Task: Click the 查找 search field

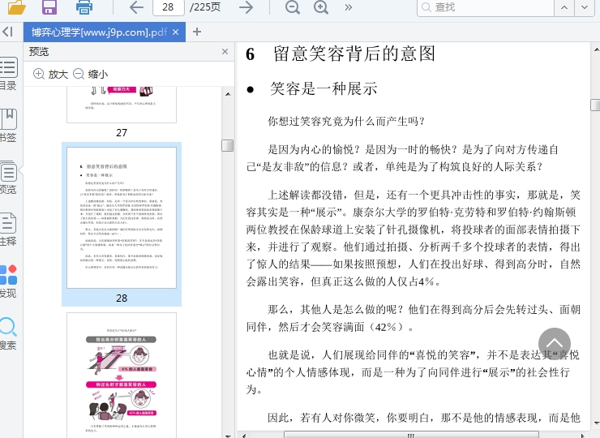Action: click(486, 7)
